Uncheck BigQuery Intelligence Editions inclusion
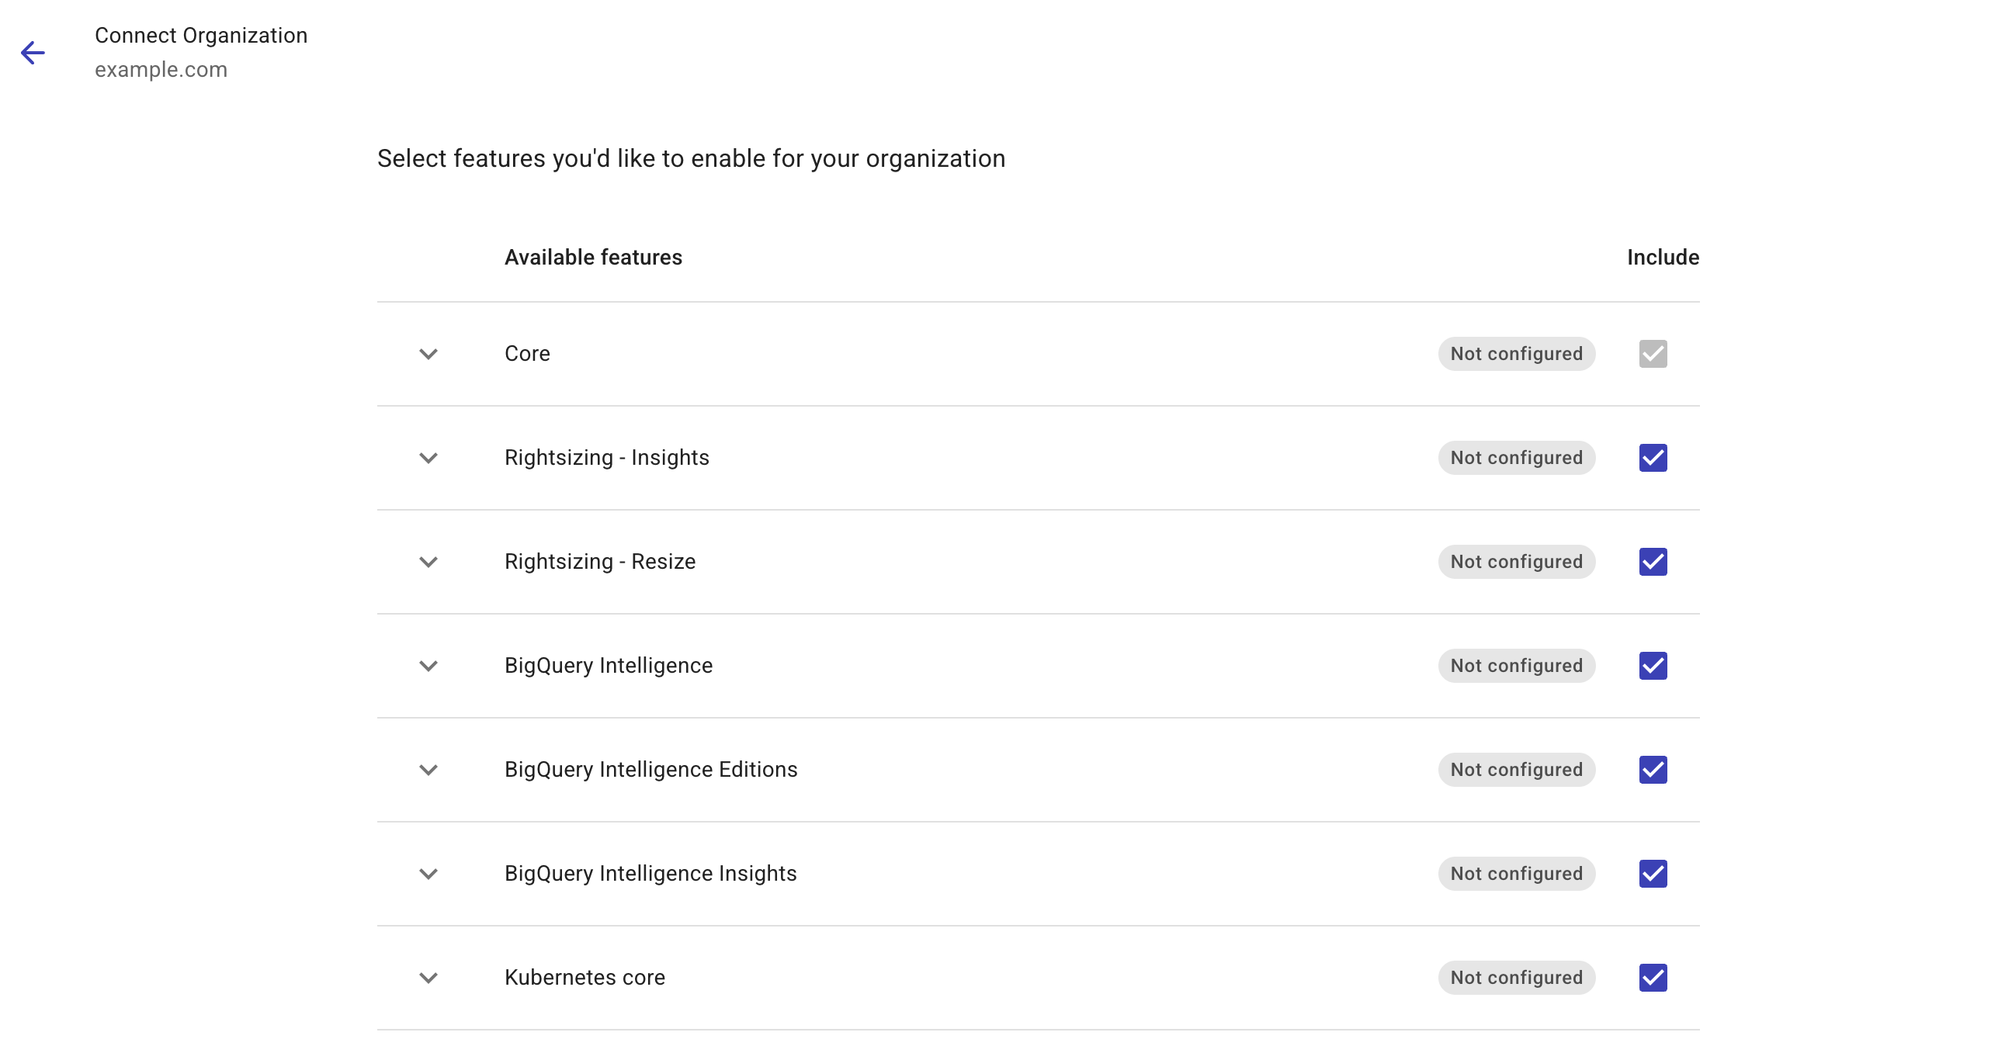 (x=1653, y=770)
